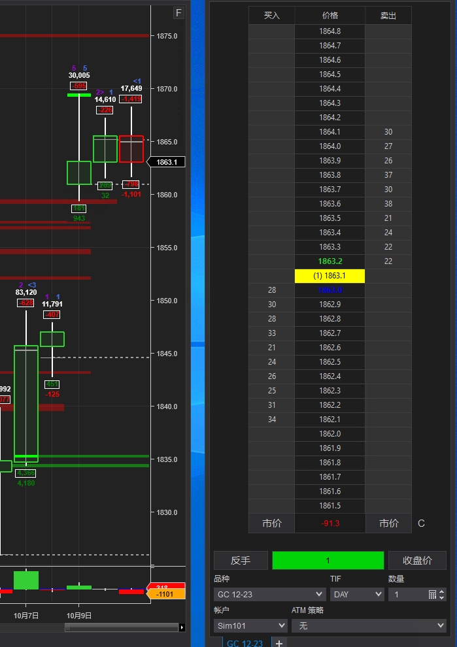Viewport: 457px width, 647px height.
Task: Click the 83,120 volume label on chart
Action: pos(26,293)
